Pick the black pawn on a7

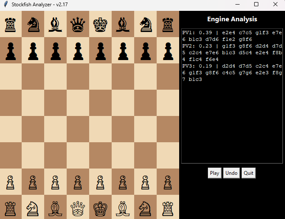10,51
